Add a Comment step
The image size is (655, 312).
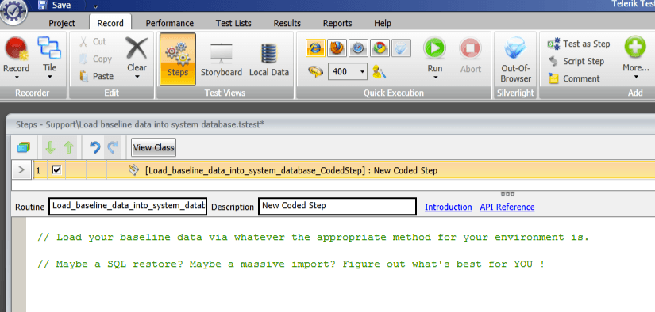573,78
